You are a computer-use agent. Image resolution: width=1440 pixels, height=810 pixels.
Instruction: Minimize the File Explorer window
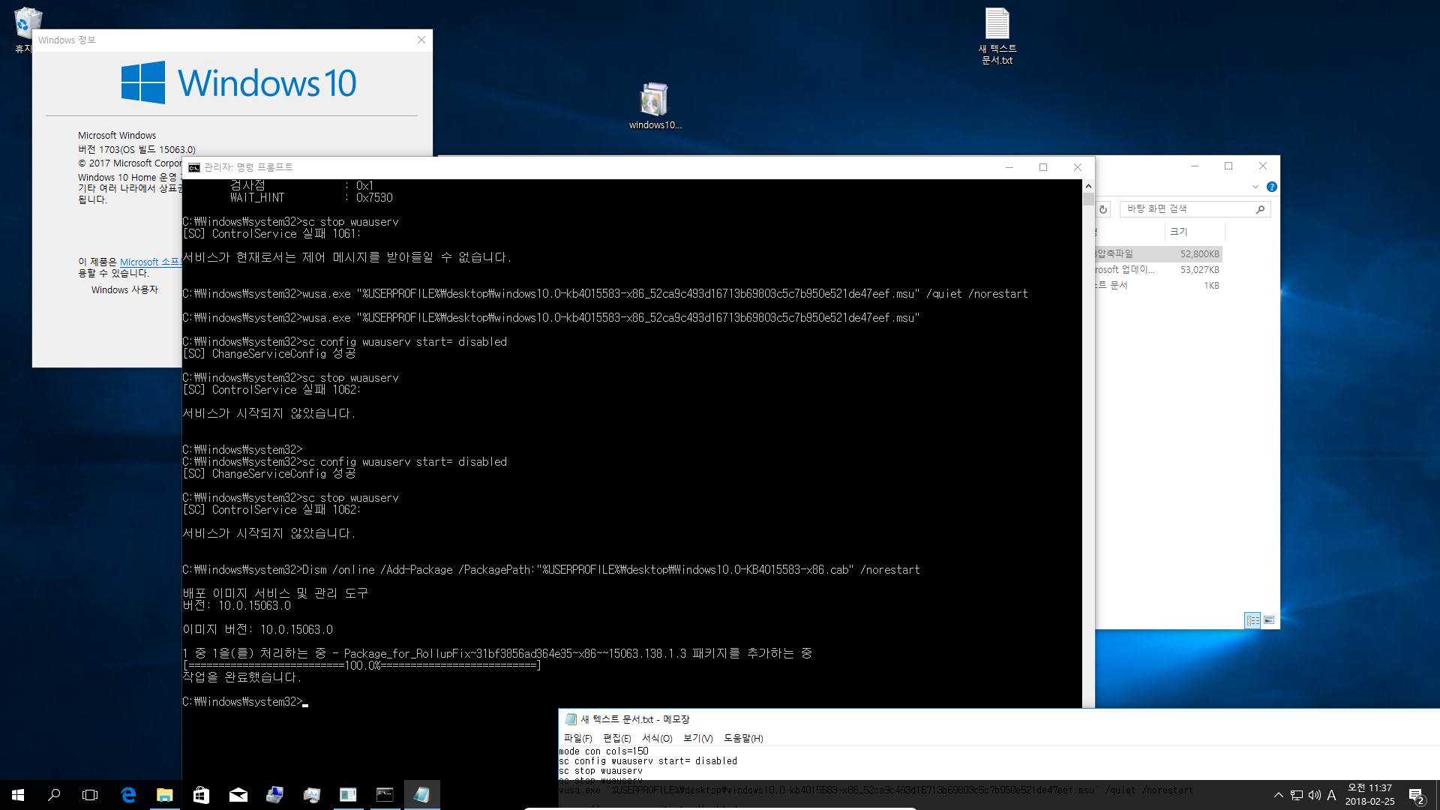pyautogui.click(x=1195, y=166)
